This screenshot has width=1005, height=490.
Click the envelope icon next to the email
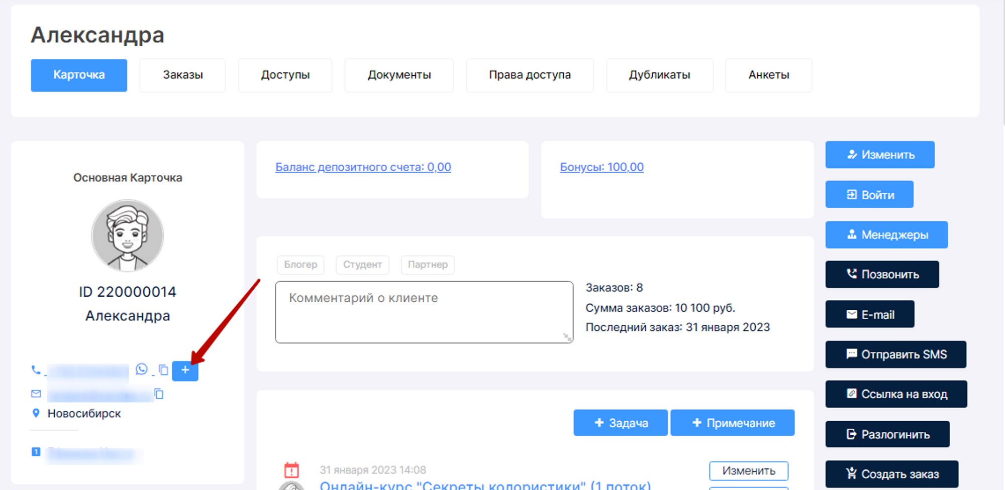point(36,394)
